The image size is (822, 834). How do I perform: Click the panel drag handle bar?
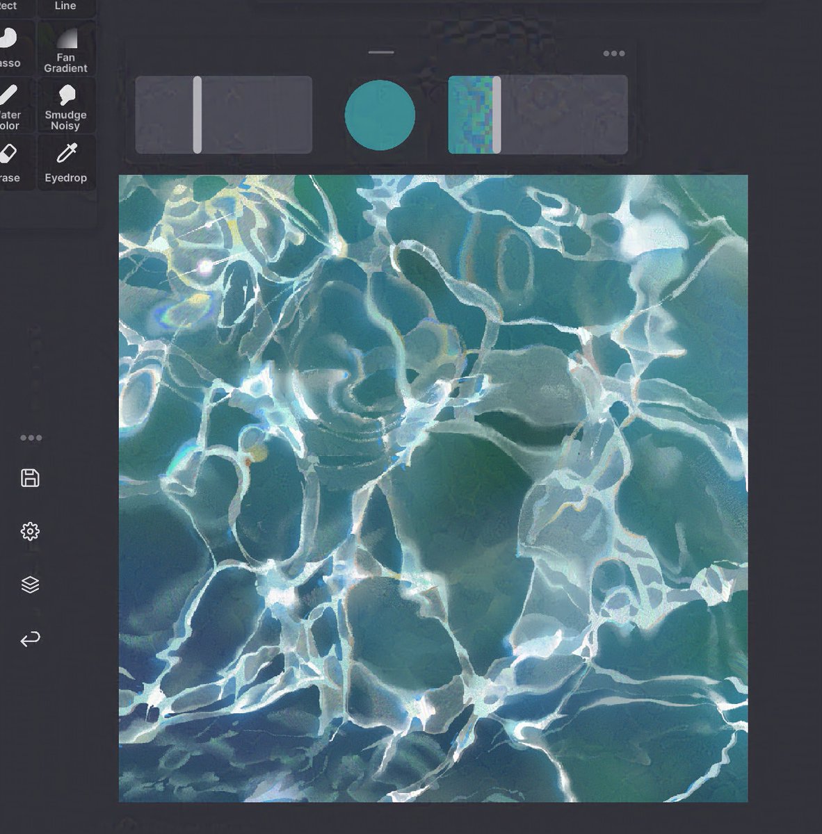(x=381, y=52)
